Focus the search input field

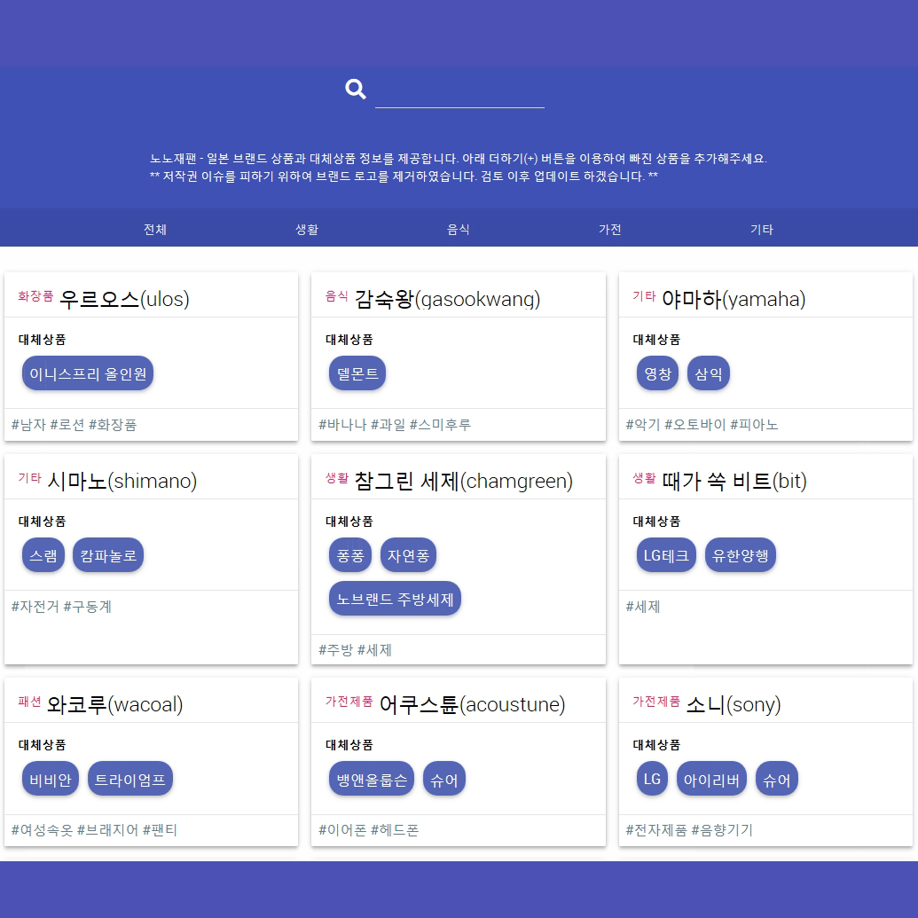[459, 92]
